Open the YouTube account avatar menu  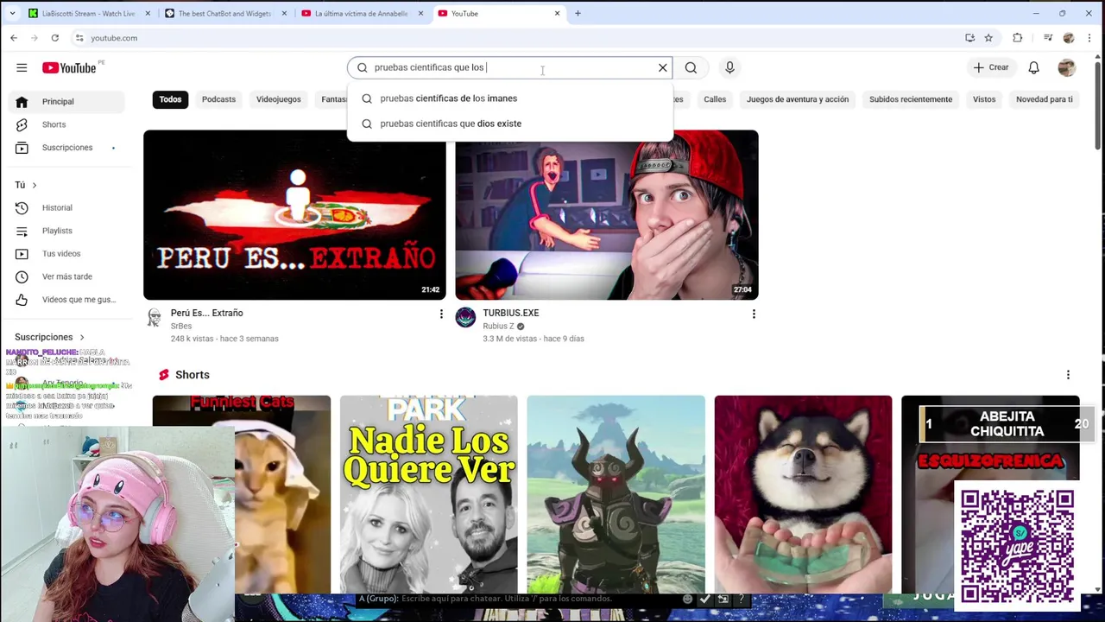pyautogui.click(x=1067, y=67)
